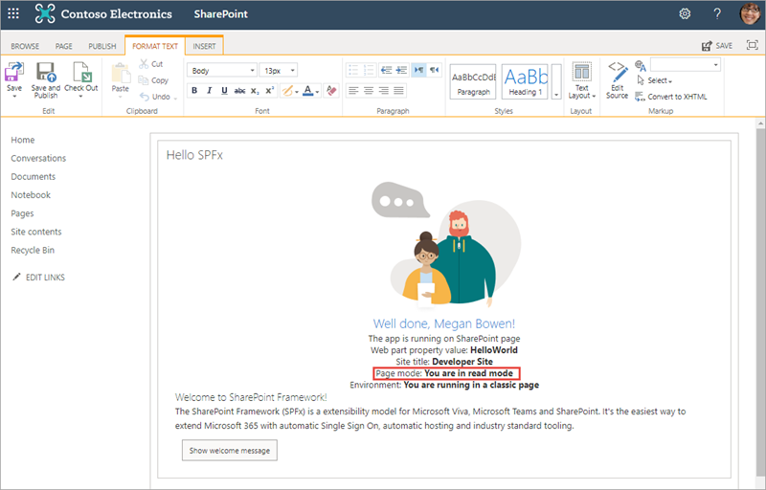Click the SAVE button at top right

[717, 46]
